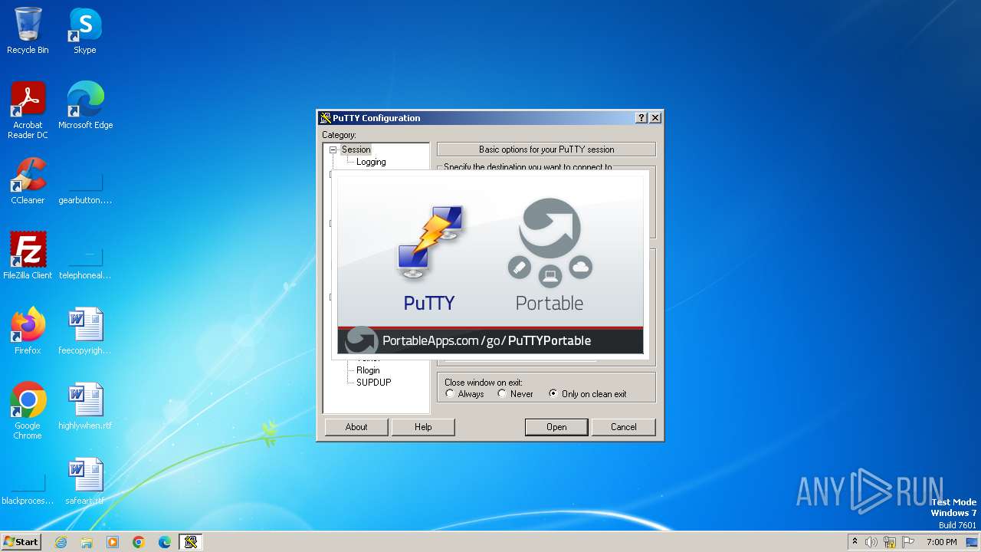Select the safeart.rtf document
The image size is (981, 552).
(x=85, y=481)
